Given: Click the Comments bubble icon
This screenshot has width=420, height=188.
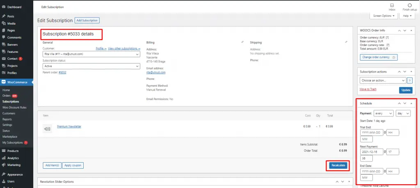Looking at the screenshot, I should pos(4,37).
